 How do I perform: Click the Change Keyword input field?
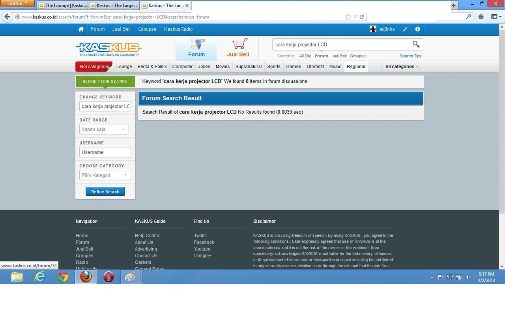[105, 106]
